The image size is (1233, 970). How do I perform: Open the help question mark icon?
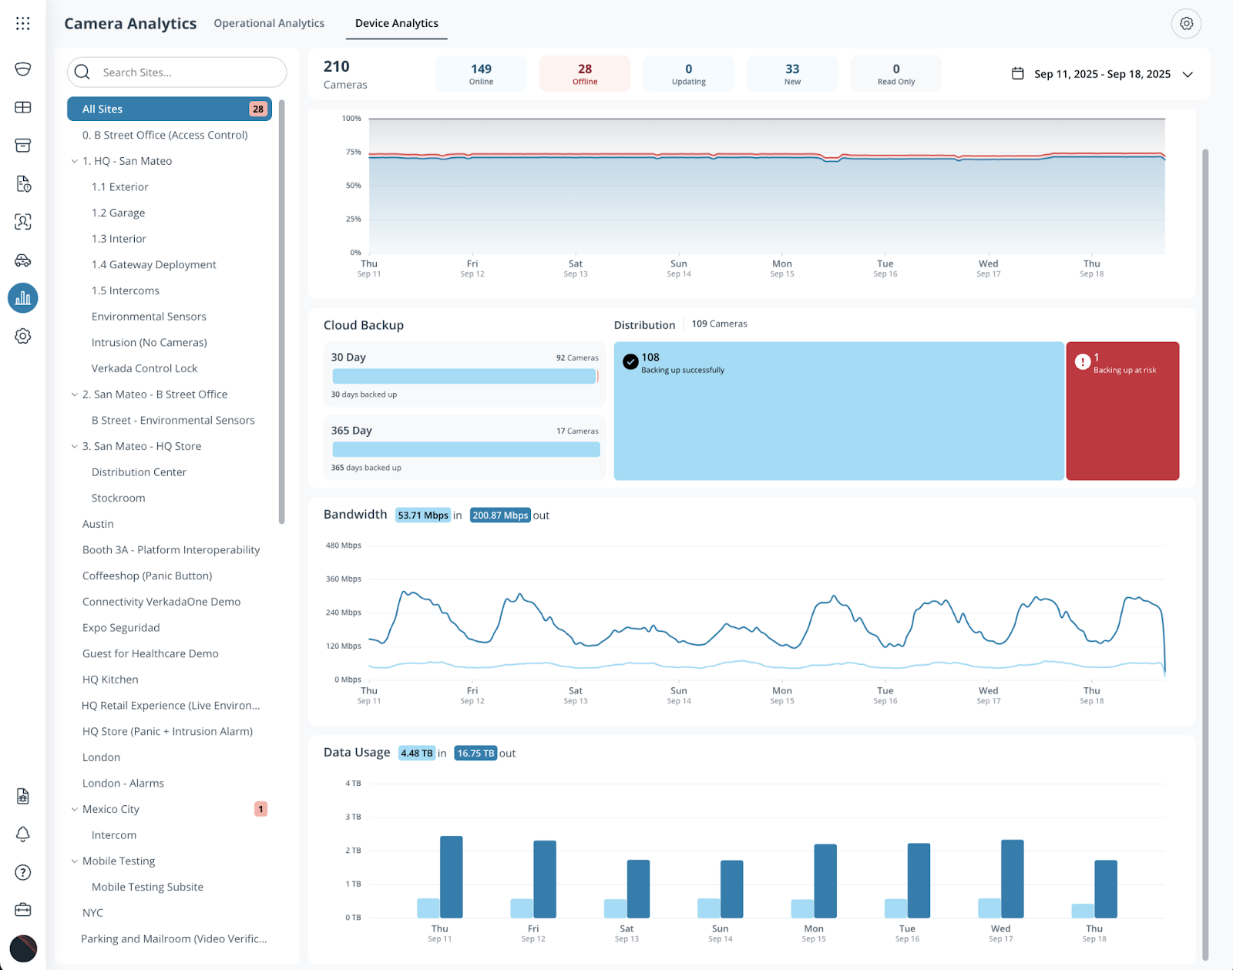23,872
